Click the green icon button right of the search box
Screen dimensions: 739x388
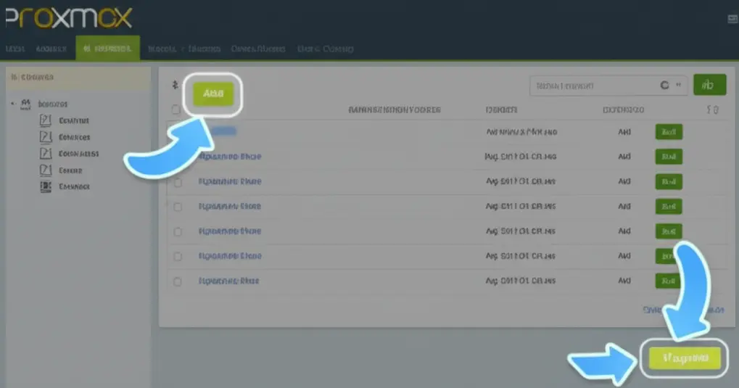click(709, 86)
